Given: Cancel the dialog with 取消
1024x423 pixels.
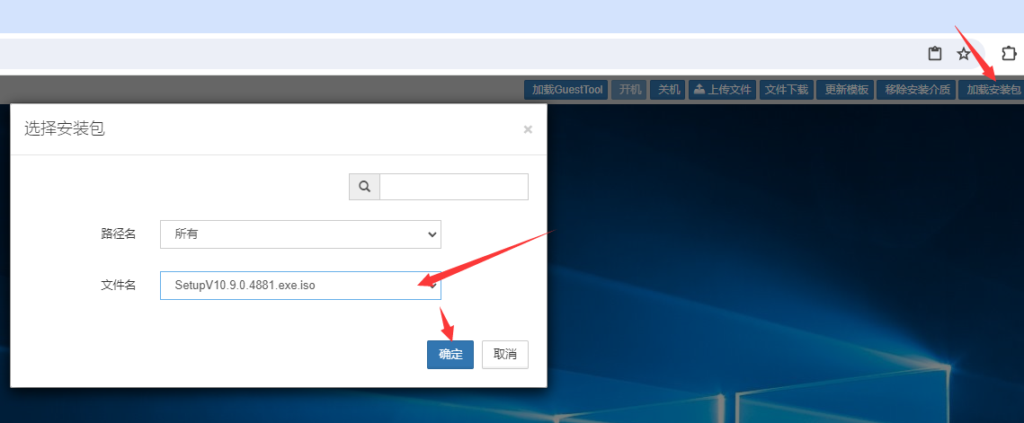Looking at the screenshot, I should [504, 355].
